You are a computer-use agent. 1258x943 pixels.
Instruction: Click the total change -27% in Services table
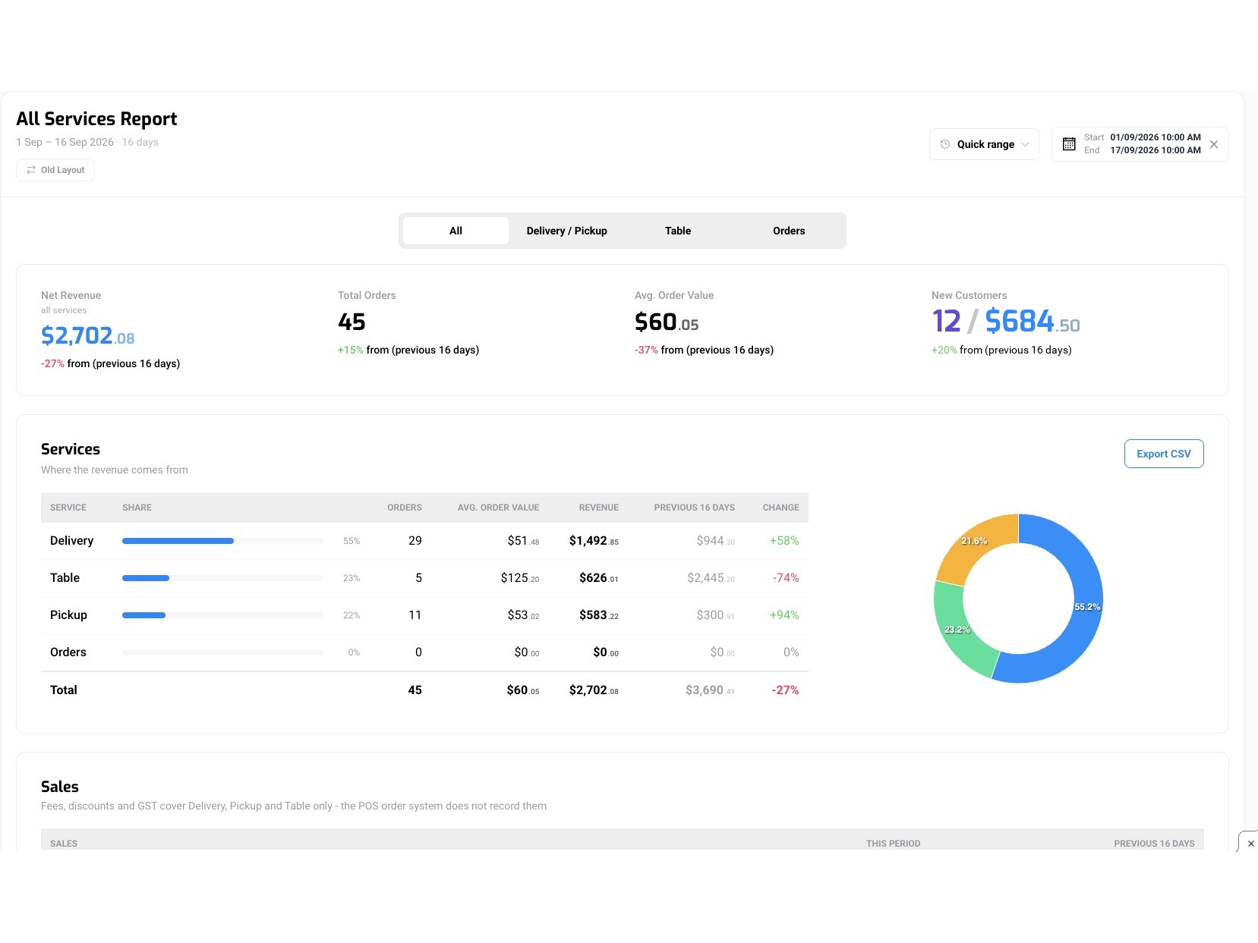(785, 690)
